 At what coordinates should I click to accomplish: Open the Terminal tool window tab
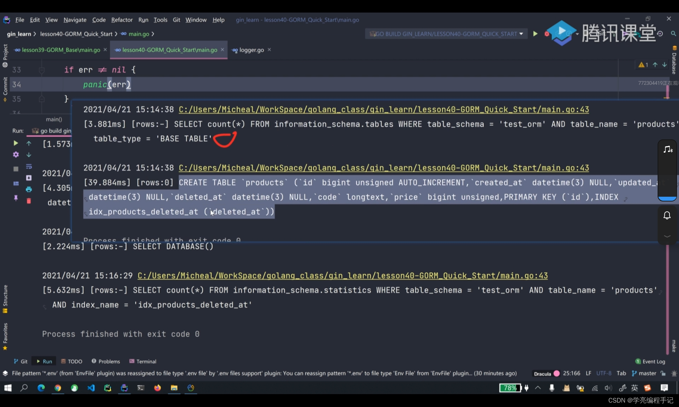[143, 361]
